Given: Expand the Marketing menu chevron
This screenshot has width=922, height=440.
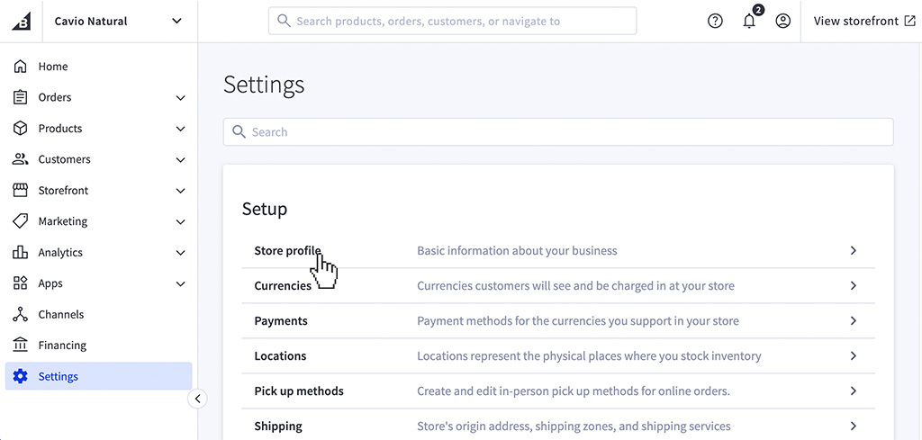Looking at the screenshot, I should coord(180,222).
